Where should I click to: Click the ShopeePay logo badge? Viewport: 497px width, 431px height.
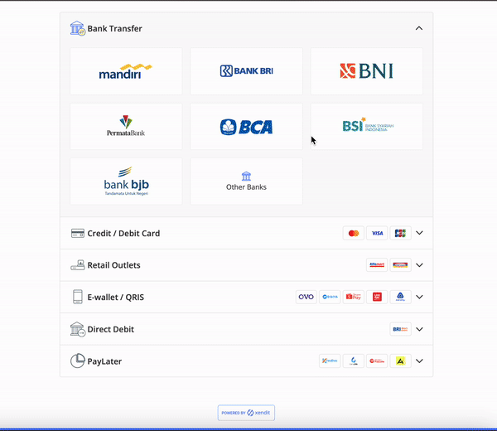pos(354,297)
